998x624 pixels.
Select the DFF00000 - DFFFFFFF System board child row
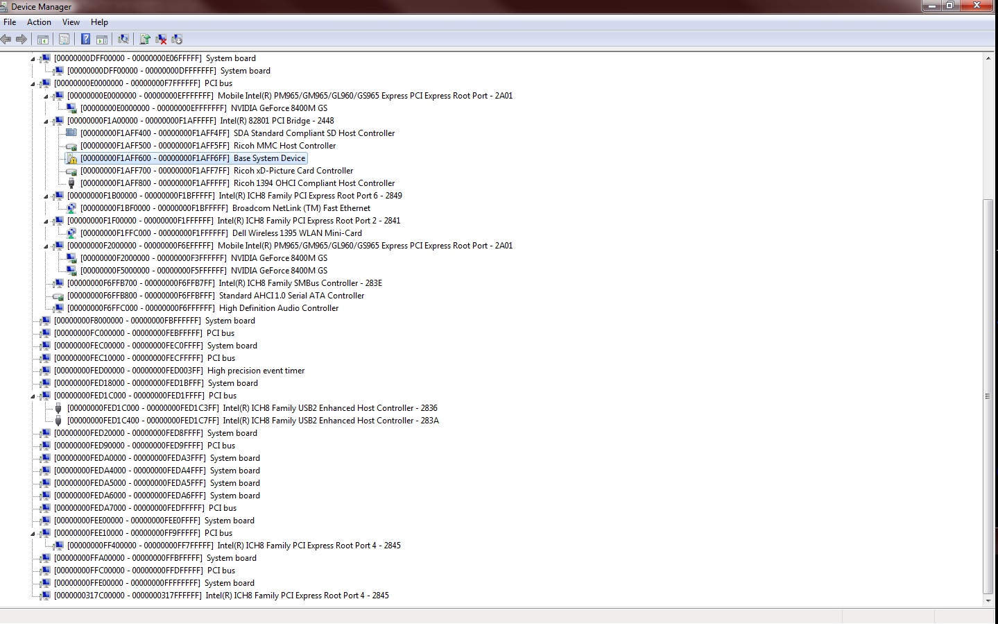[x=169, y=71]
